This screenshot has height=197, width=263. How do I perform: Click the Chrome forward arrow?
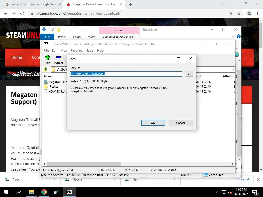point(14,13)
